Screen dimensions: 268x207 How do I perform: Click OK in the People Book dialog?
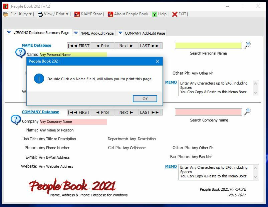145,99
